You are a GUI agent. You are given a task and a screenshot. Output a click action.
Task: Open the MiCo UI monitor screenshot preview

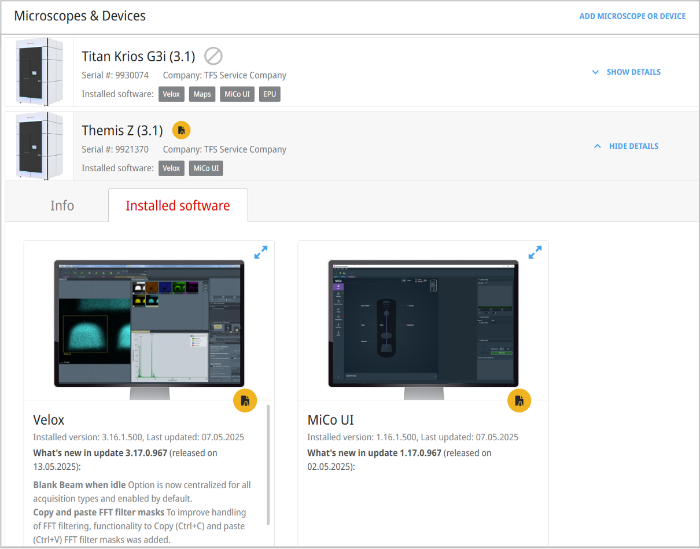tap(423, 324)
